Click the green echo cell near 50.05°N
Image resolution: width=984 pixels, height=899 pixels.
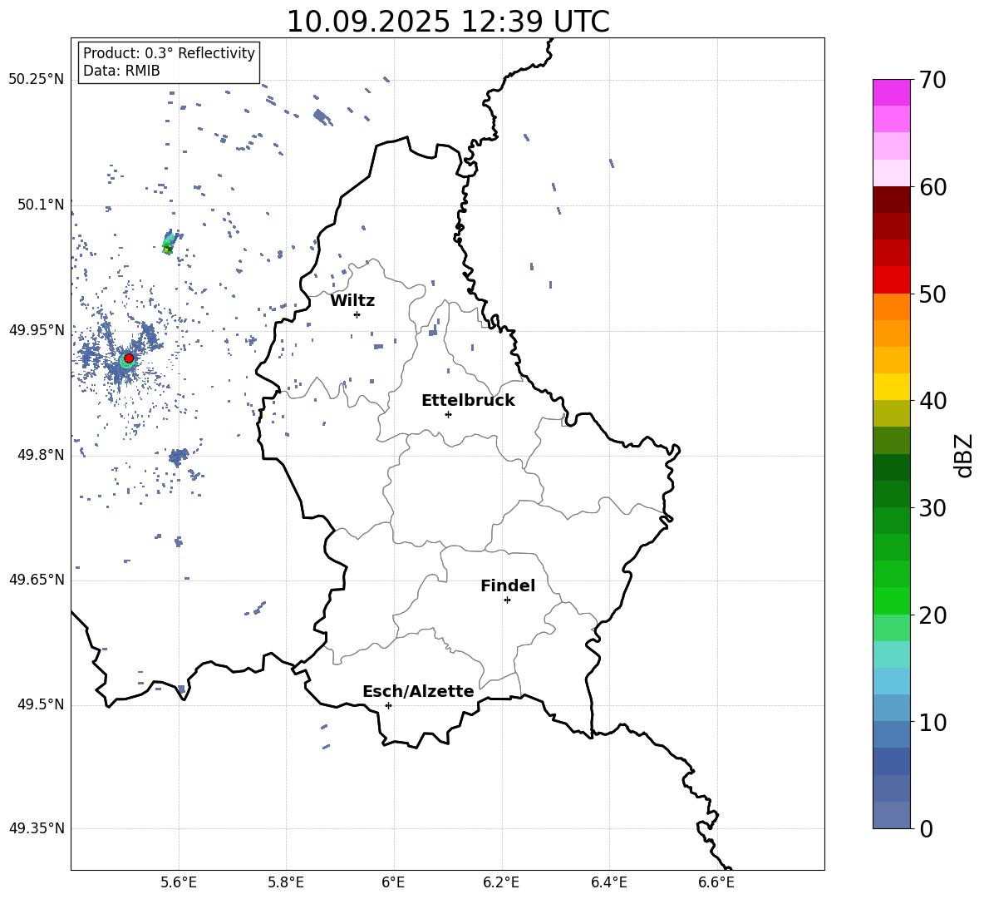(168, 244)
